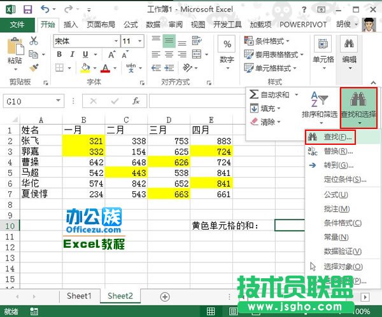Redo the undone action
Image resolution: width=382 pixels, height=317 pixels.
point(69,10)
